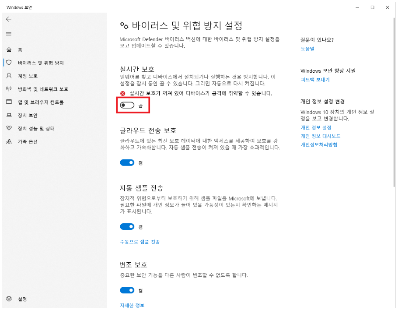Select 앱 및 브라우저 컨트롤 menu item

tap(41, 102)
